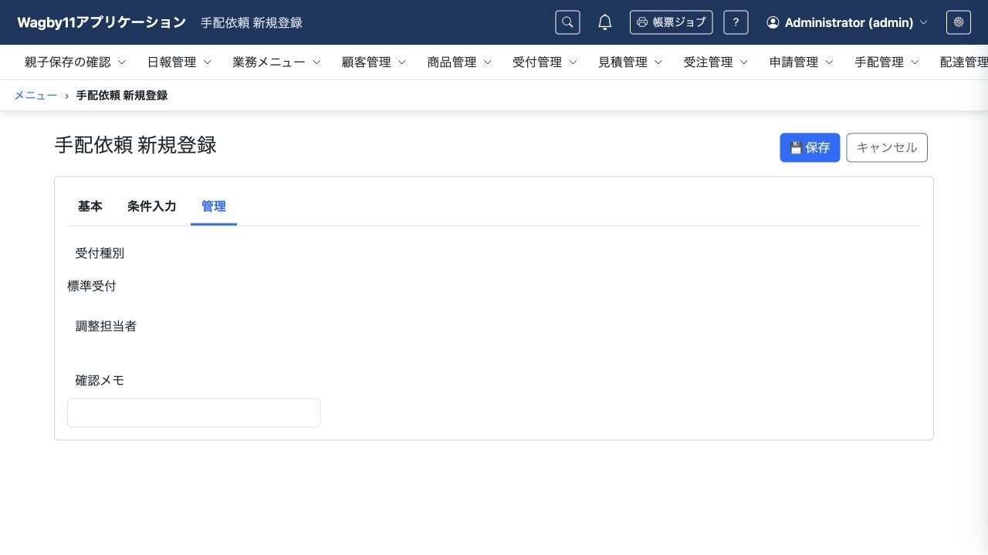
Task: Switch to the 基本 tab
Action: (90, 207)
